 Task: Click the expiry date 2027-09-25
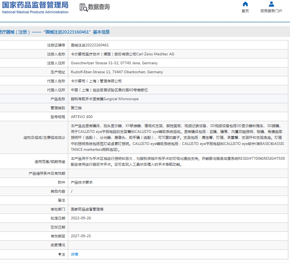click(81, 236)
